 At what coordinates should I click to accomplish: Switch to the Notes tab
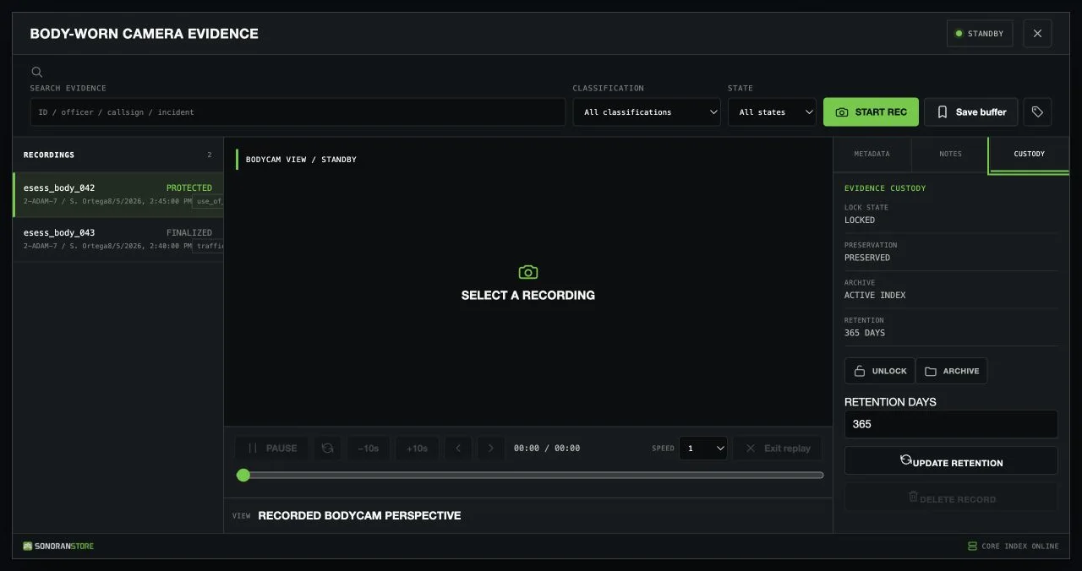950,155
